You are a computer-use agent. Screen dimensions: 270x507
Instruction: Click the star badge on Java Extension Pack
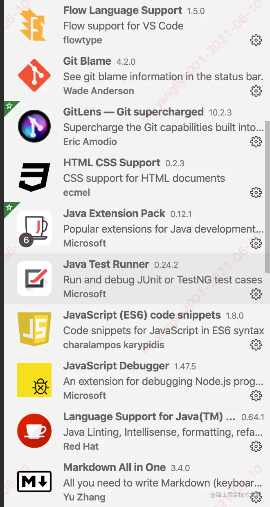[9, 207]
